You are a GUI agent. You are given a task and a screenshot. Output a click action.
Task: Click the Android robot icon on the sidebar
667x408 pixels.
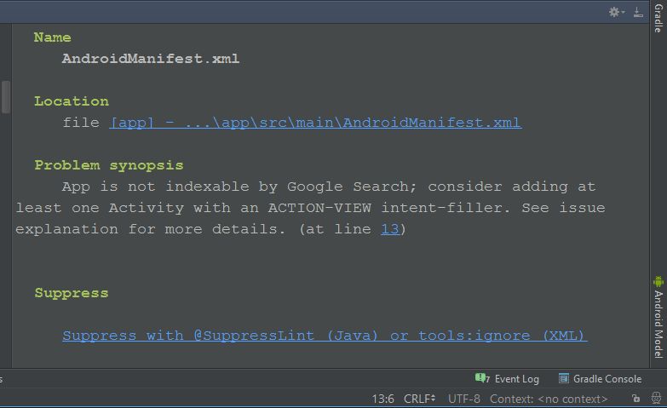click(x=658, y=281)
